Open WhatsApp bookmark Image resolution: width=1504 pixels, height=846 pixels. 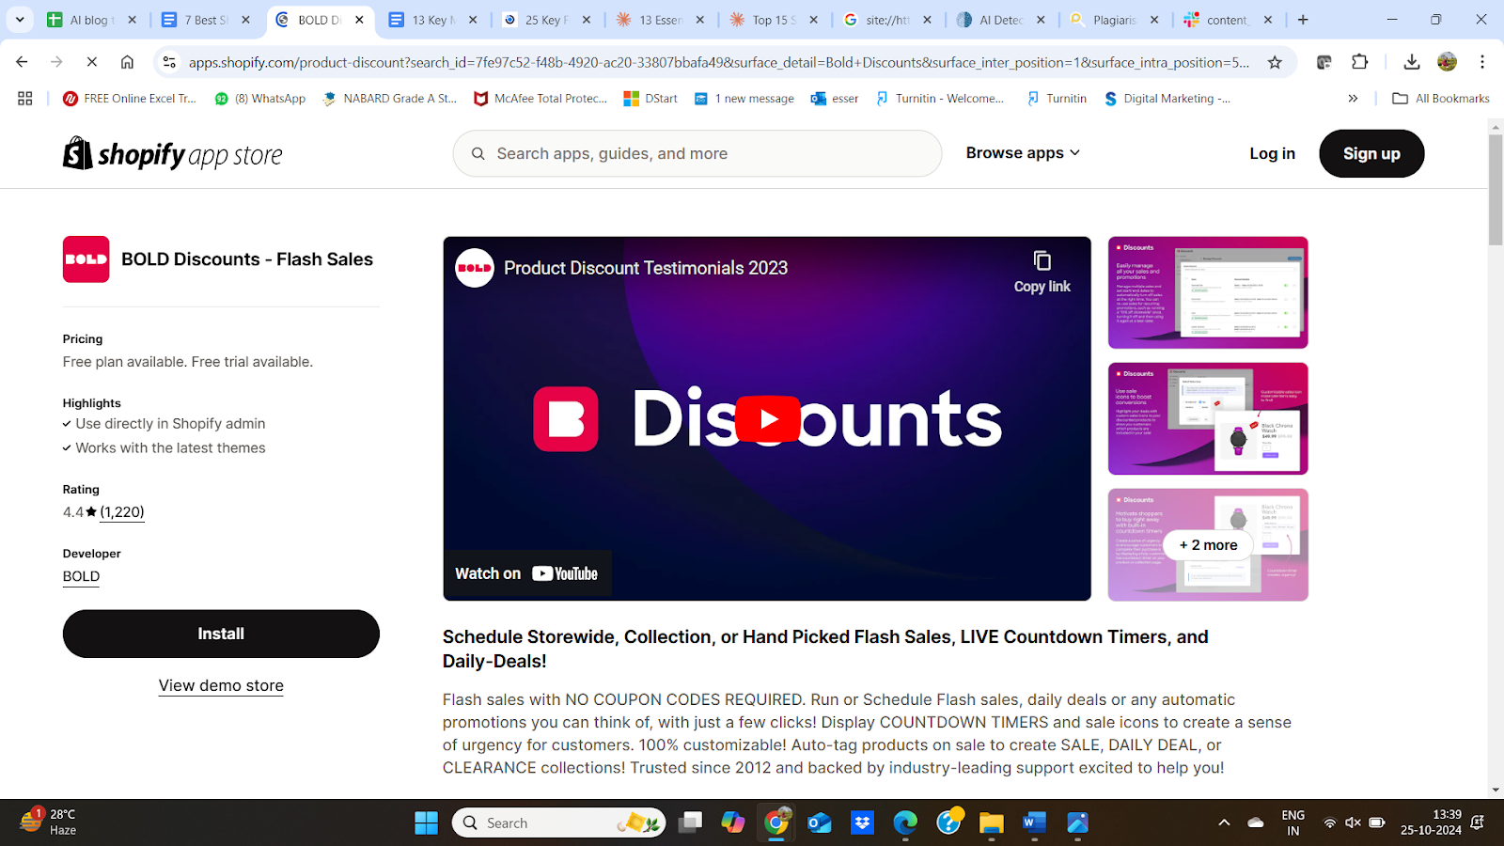point(259,98)
